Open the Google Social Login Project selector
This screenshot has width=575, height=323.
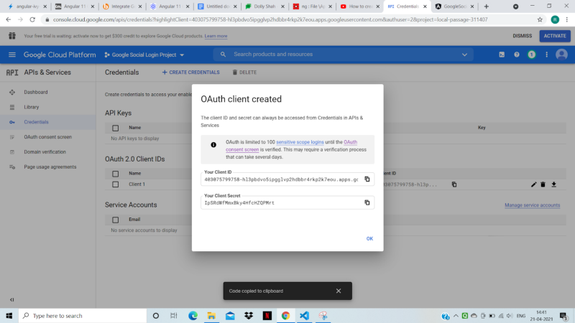coord(144,55)
